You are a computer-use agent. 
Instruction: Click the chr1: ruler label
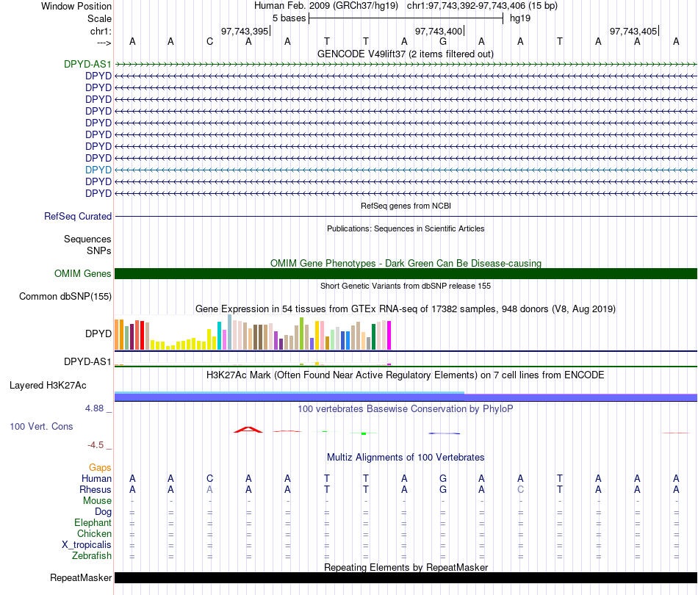pos(101,31)
